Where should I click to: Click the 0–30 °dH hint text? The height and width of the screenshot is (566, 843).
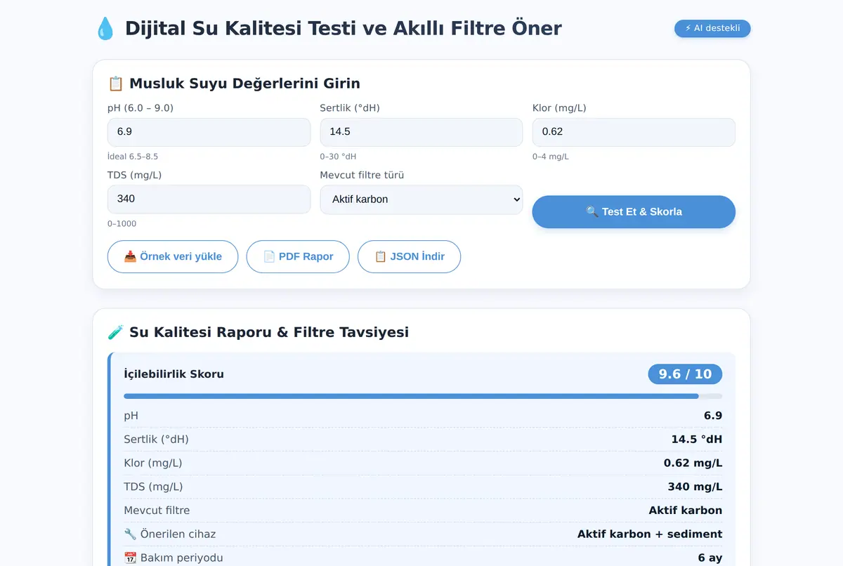tap(338, 157)
